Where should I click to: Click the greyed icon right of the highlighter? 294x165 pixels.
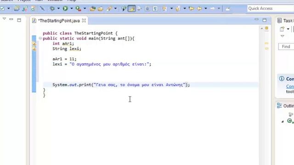point(139,8)
